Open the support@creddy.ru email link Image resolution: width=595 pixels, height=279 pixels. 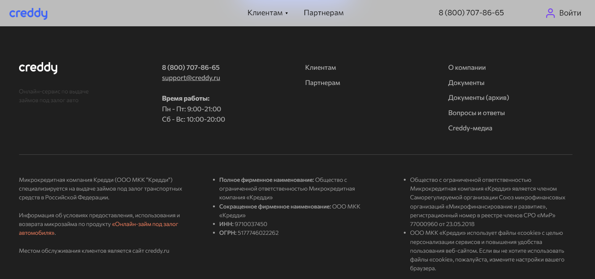tap(191, 78)
